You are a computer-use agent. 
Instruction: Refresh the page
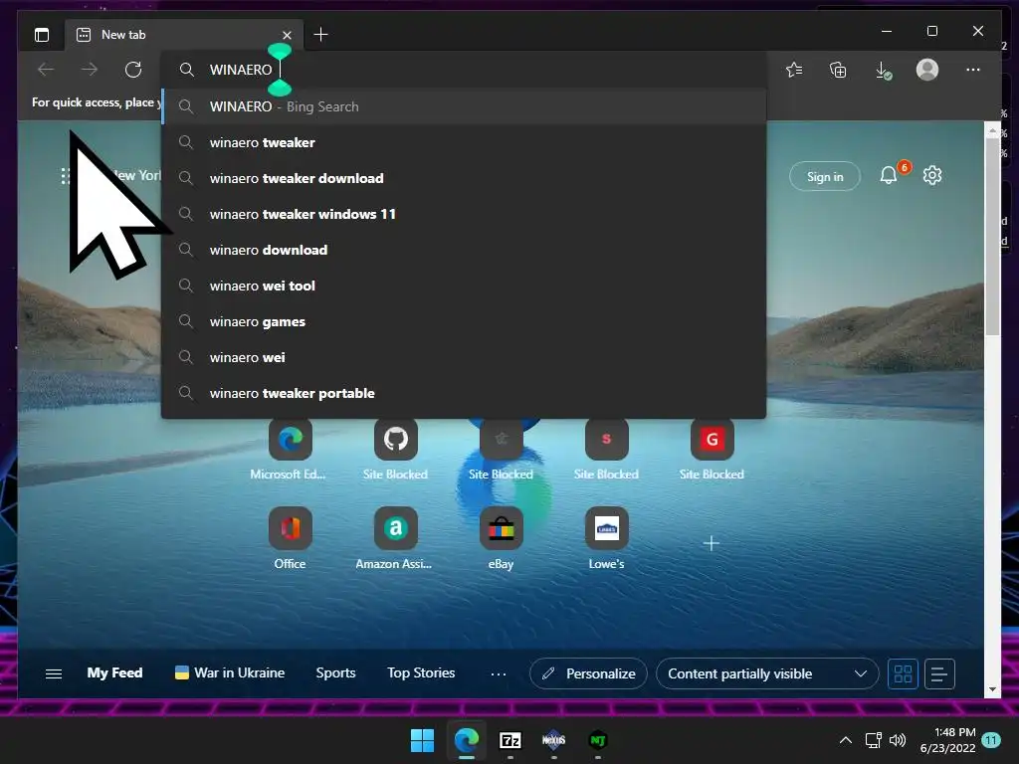point(133,70)
